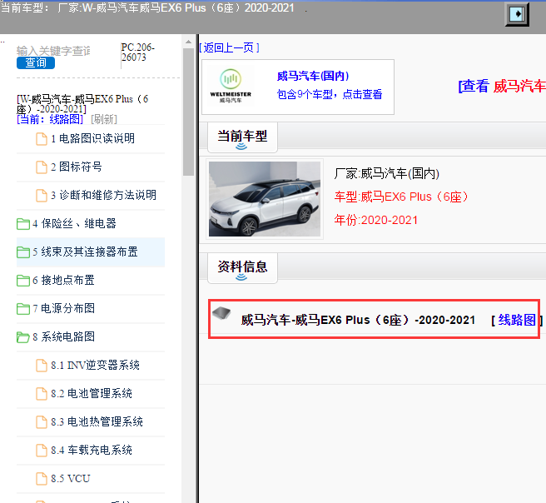Expand folder icon of 6 接地点布置
This screenshot has width=546, height=503.
[23, 281]
